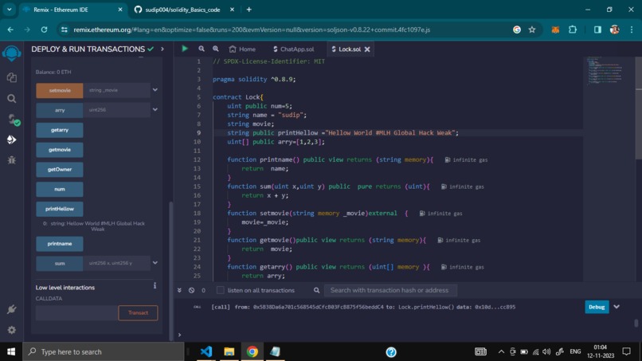
Task: Reload the browser page
Action: tap(45, 29)
